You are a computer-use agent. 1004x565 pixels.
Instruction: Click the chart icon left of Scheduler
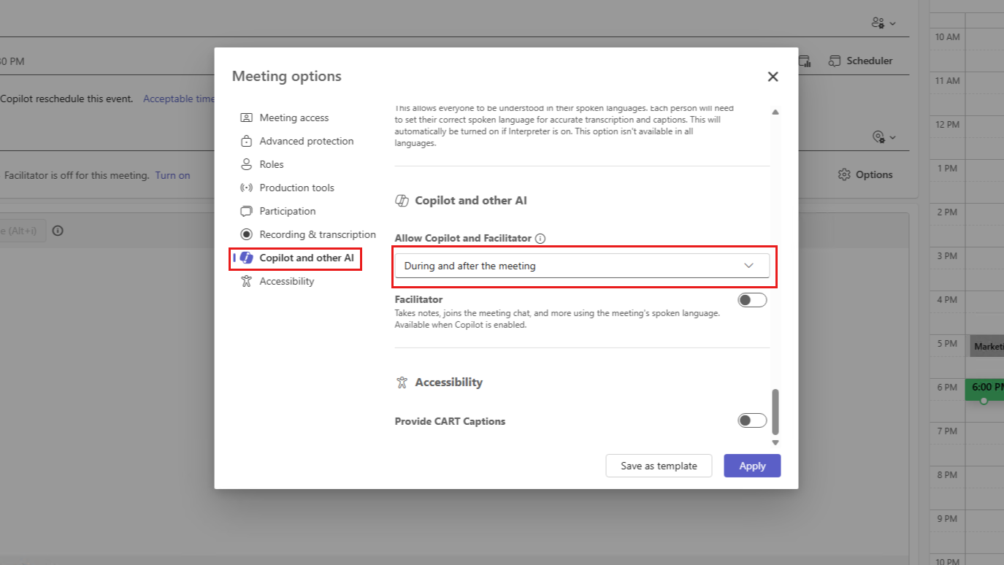[805, 61]
